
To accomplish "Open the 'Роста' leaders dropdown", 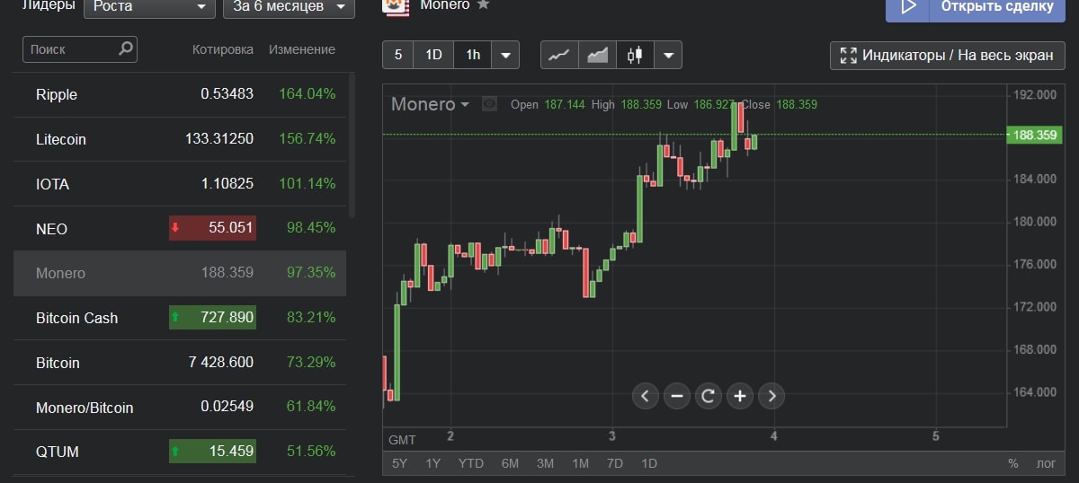I will [148, 7].
